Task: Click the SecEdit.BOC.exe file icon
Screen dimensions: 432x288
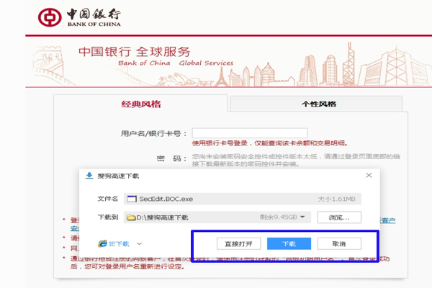Action: pos(132,199)
